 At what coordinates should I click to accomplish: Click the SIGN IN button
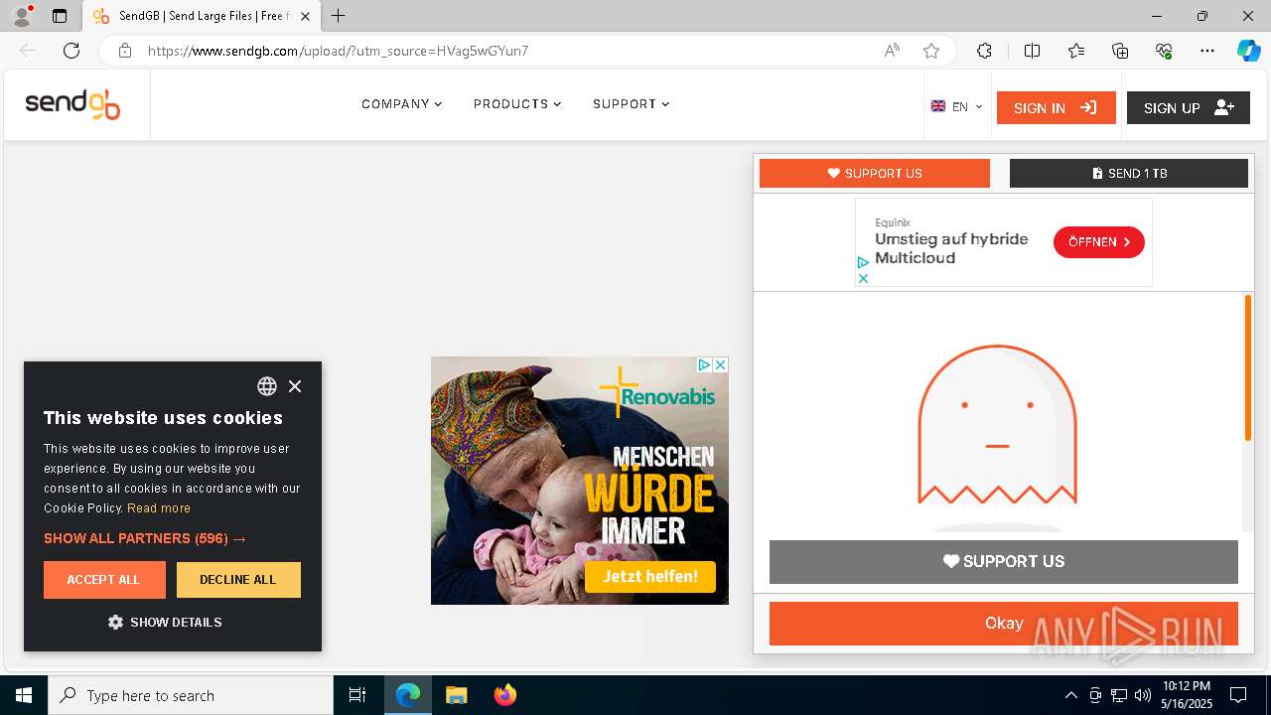tap(1056, 107)
